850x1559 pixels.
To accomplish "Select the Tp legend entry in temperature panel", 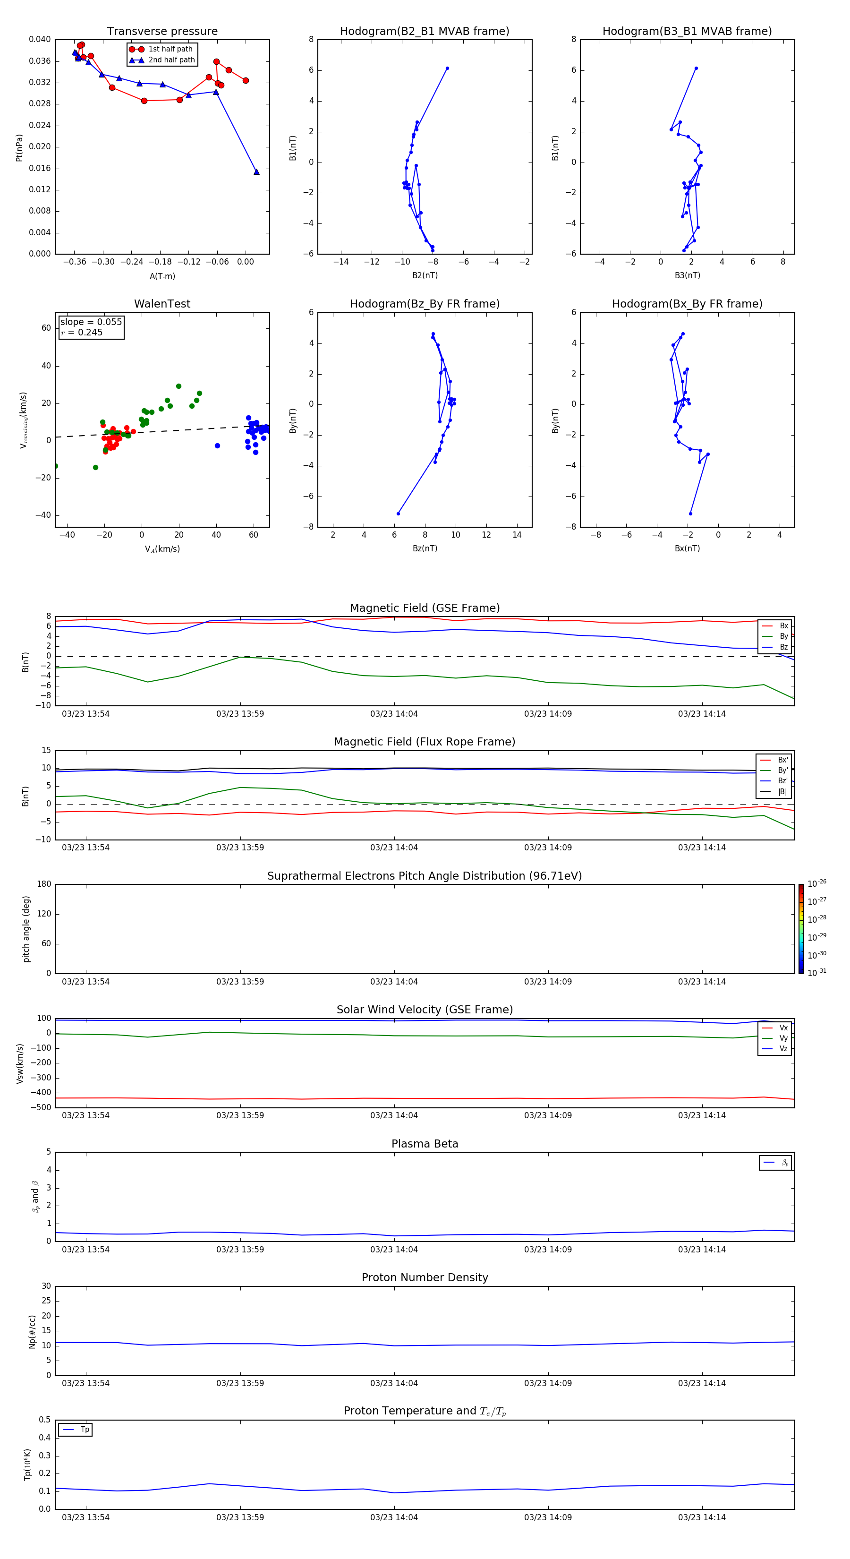I will [x=76, y=1430].
